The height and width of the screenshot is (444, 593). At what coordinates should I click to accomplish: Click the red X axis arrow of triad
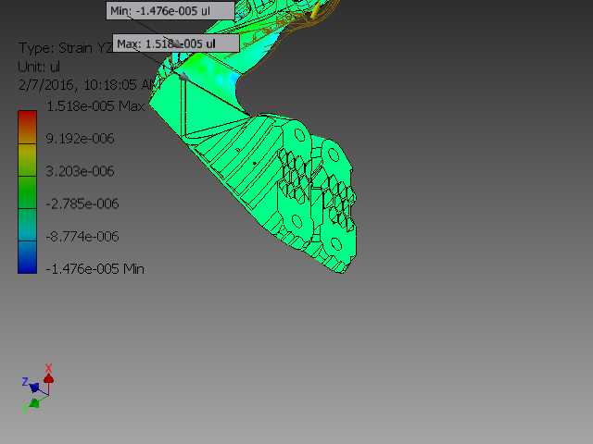point(48,378)
